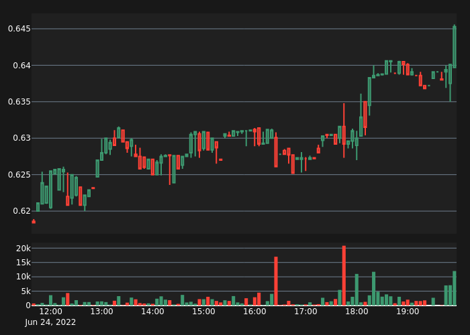
Task: Click the 17:00 time axis label
Action: pyautogui.click(x=305, y=312)
